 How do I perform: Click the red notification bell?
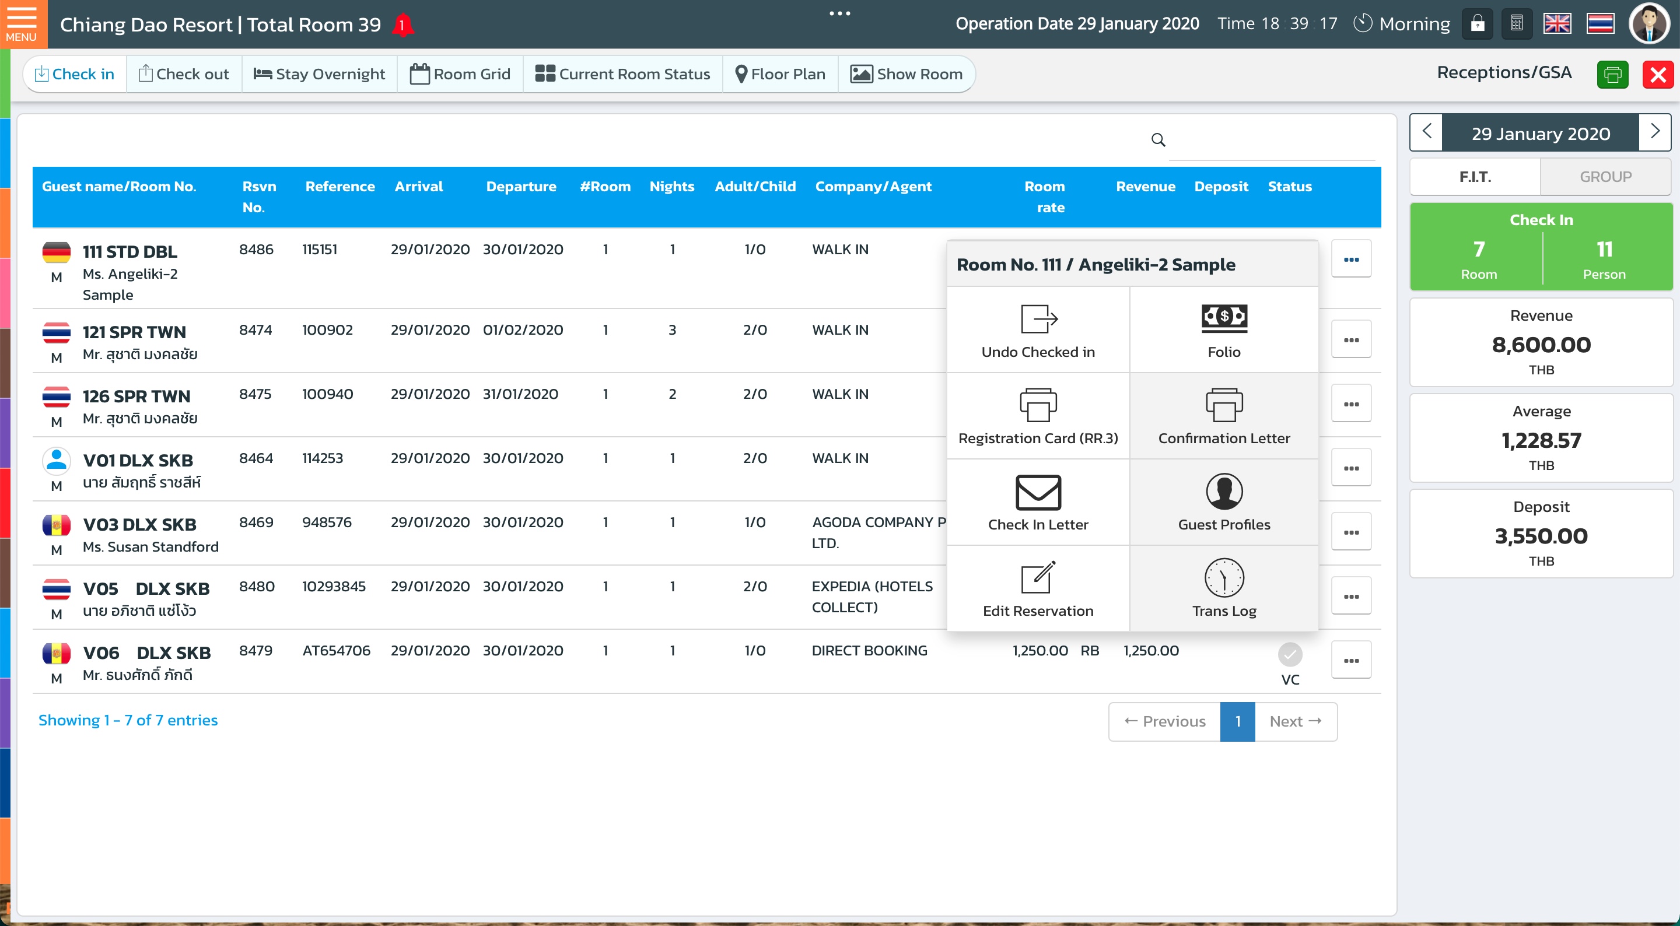402,26
